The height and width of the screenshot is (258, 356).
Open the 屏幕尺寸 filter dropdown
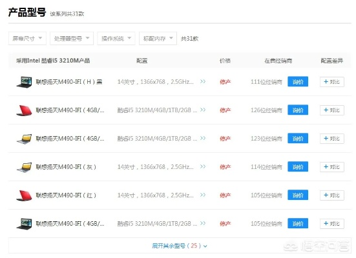coord(27,38)
